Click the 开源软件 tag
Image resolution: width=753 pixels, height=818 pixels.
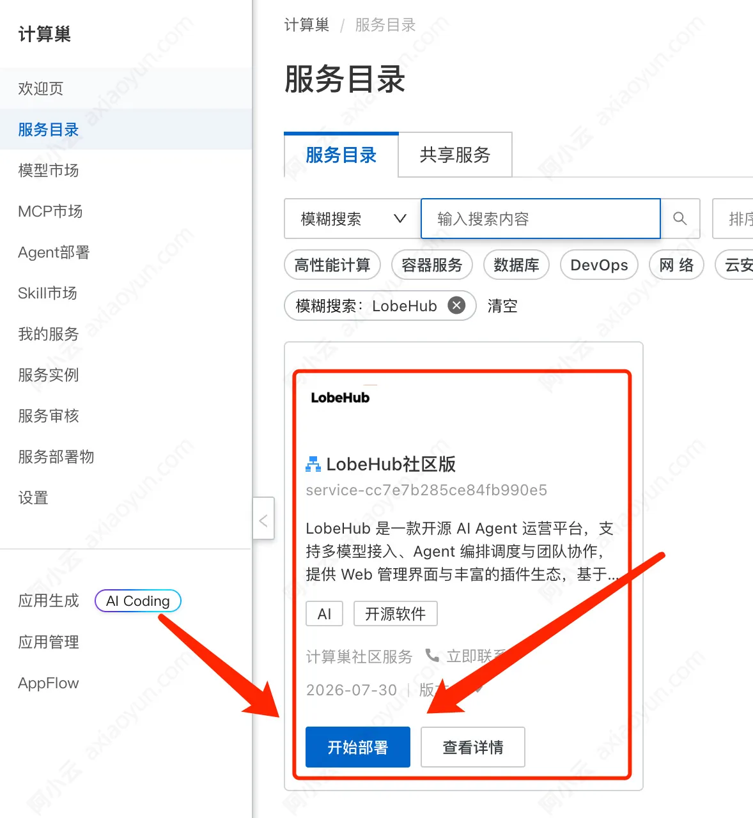(x=396, y=613)
